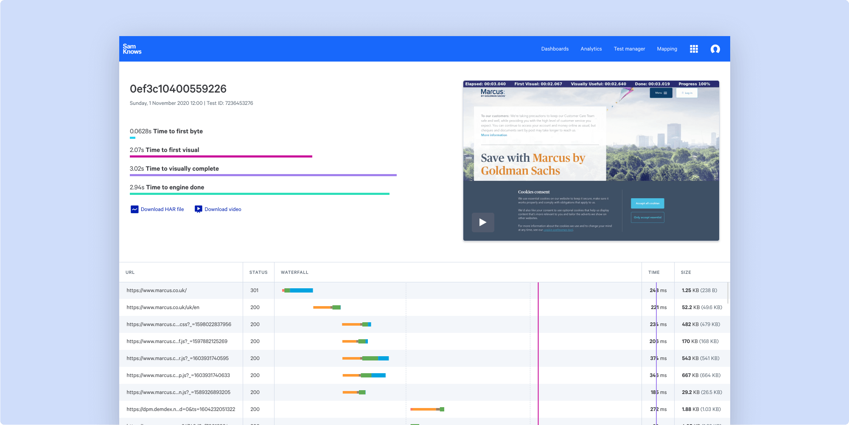Click the SamKnows logo
The width and height of the screenshot is (849, 425).
(x=132, y=49)
